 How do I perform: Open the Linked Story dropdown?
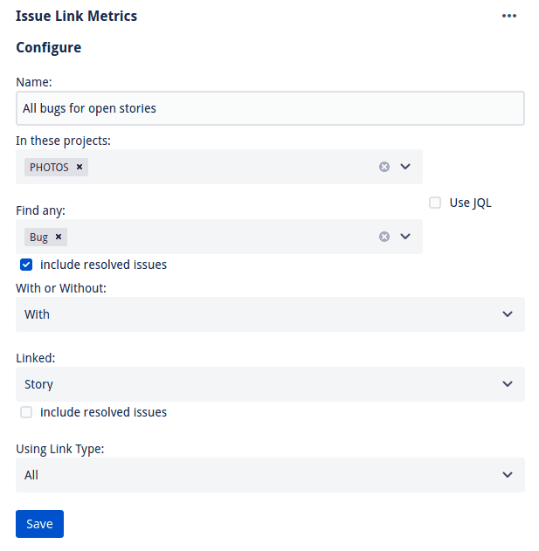pos(270,384)
